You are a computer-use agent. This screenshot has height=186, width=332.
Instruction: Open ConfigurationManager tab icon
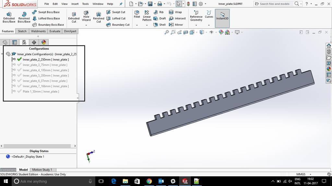(24, 42)
